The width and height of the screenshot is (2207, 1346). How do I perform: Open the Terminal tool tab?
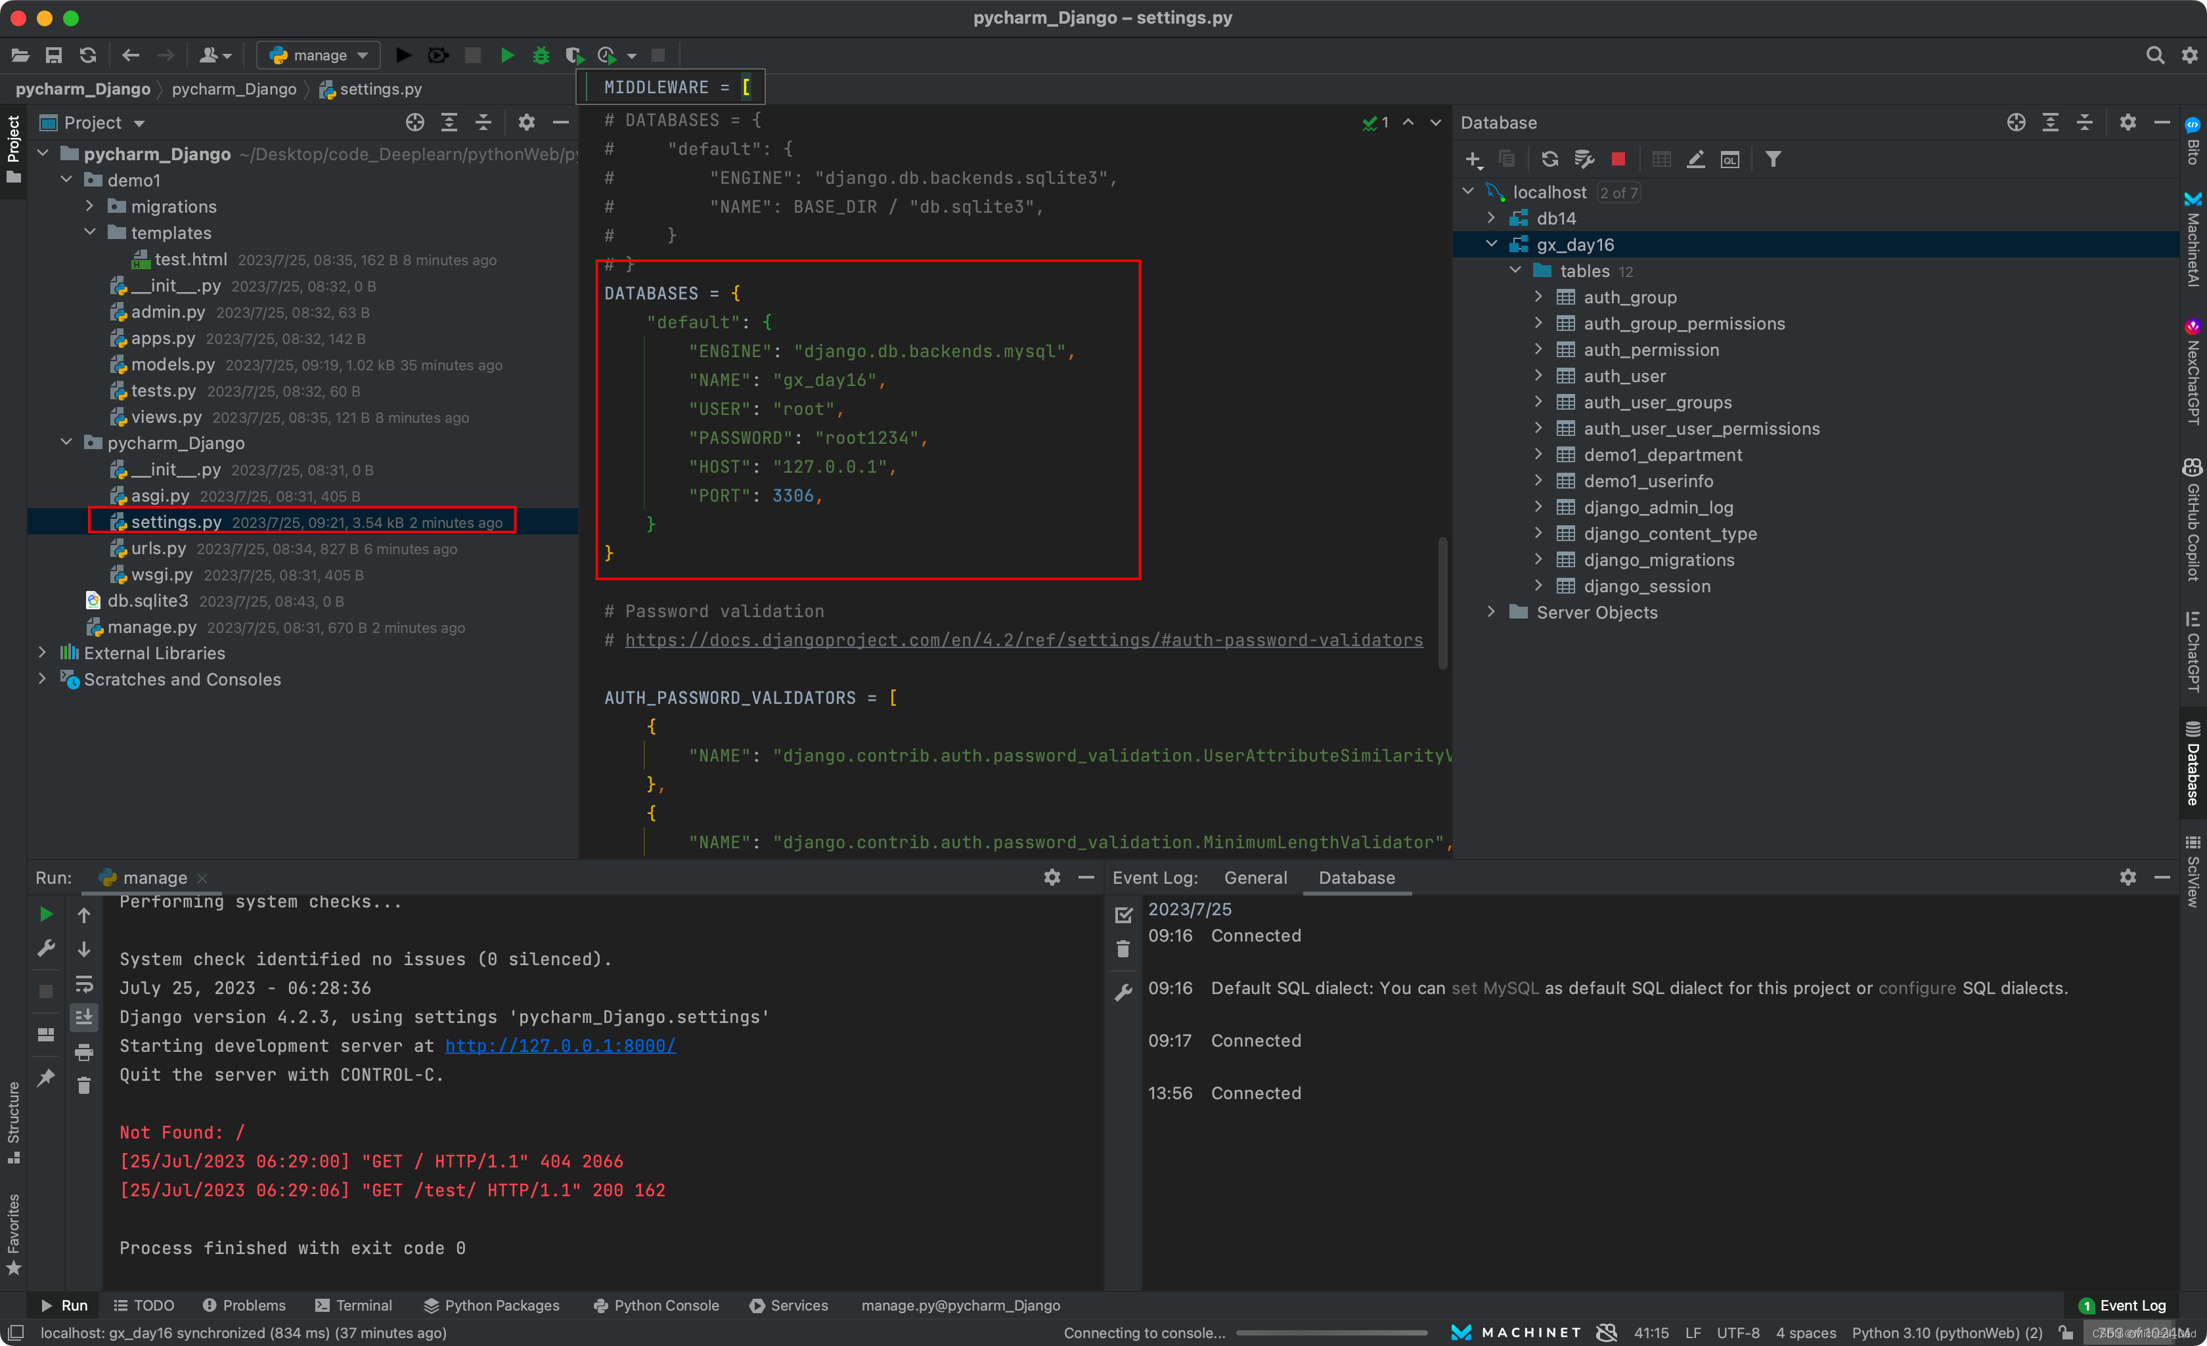[x=354, y=1305]
